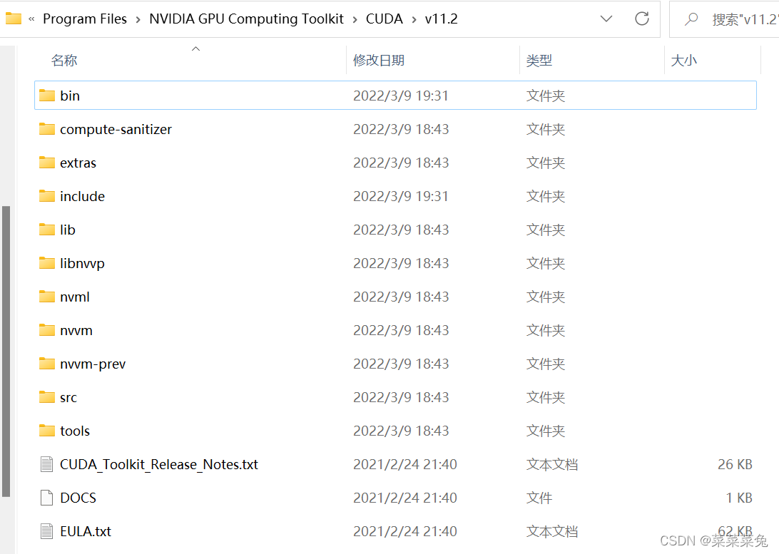Click the EULA.txt file icon
This screenshot has width=779, height=554.
[x=46, y=531]
